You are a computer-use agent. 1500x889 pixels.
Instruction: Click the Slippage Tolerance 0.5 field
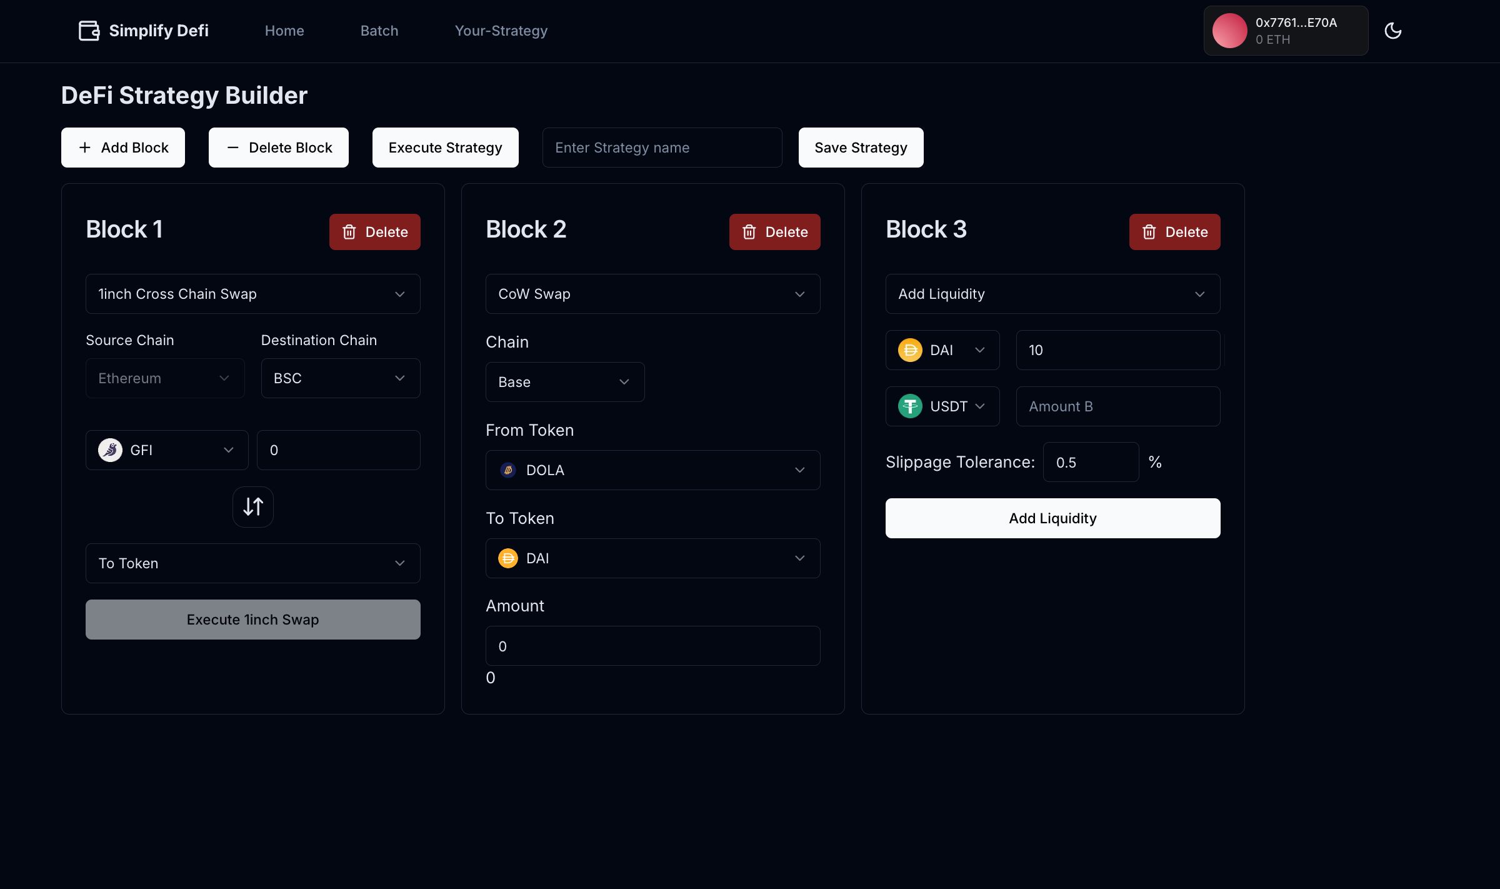(1091, 462)
